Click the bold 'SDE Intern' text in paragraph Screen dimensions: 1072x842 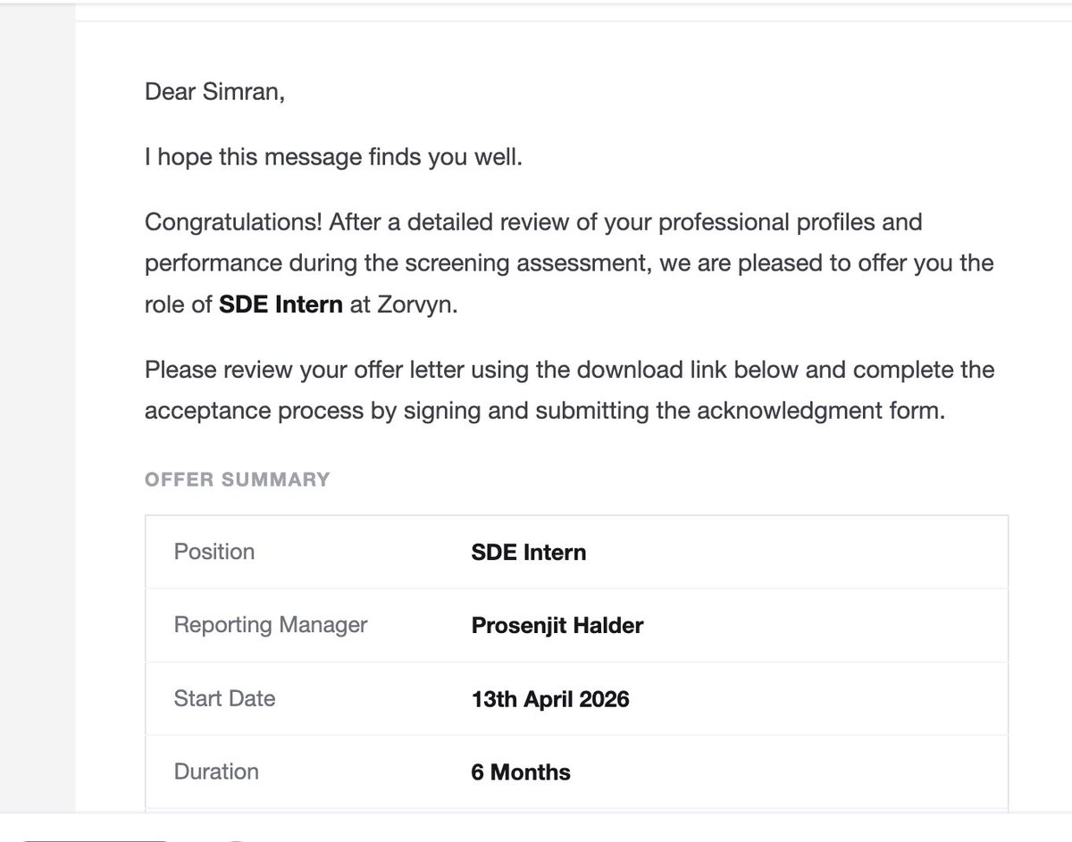click(x=281, y=304)
